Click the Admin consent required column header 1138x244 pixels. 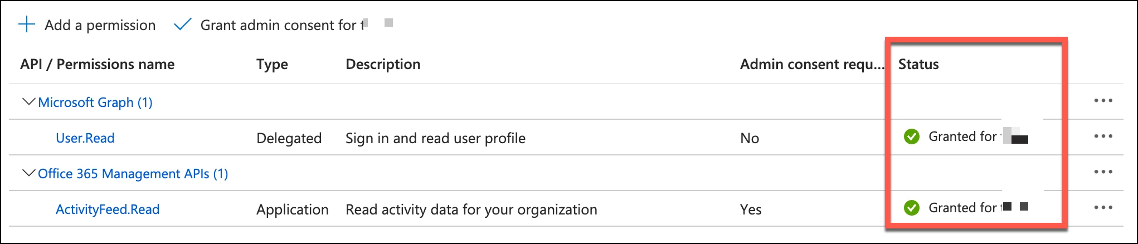(812, 64)
